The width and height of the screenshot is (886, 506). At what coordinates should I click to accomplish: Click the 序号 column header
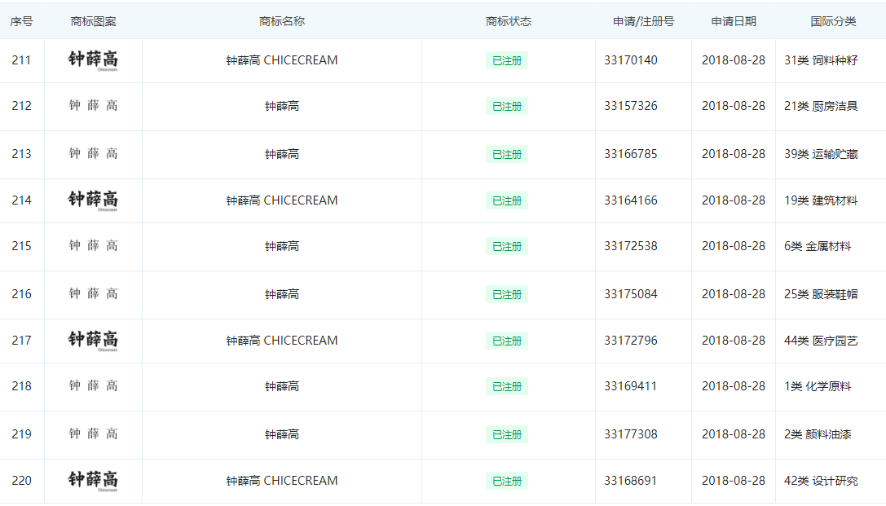point(22,22)
